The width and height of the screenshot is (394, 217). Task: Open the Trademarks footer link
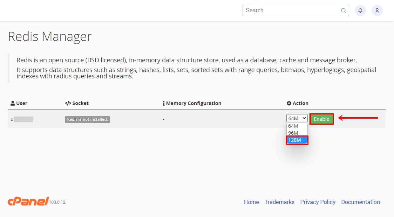click(279, 202)
